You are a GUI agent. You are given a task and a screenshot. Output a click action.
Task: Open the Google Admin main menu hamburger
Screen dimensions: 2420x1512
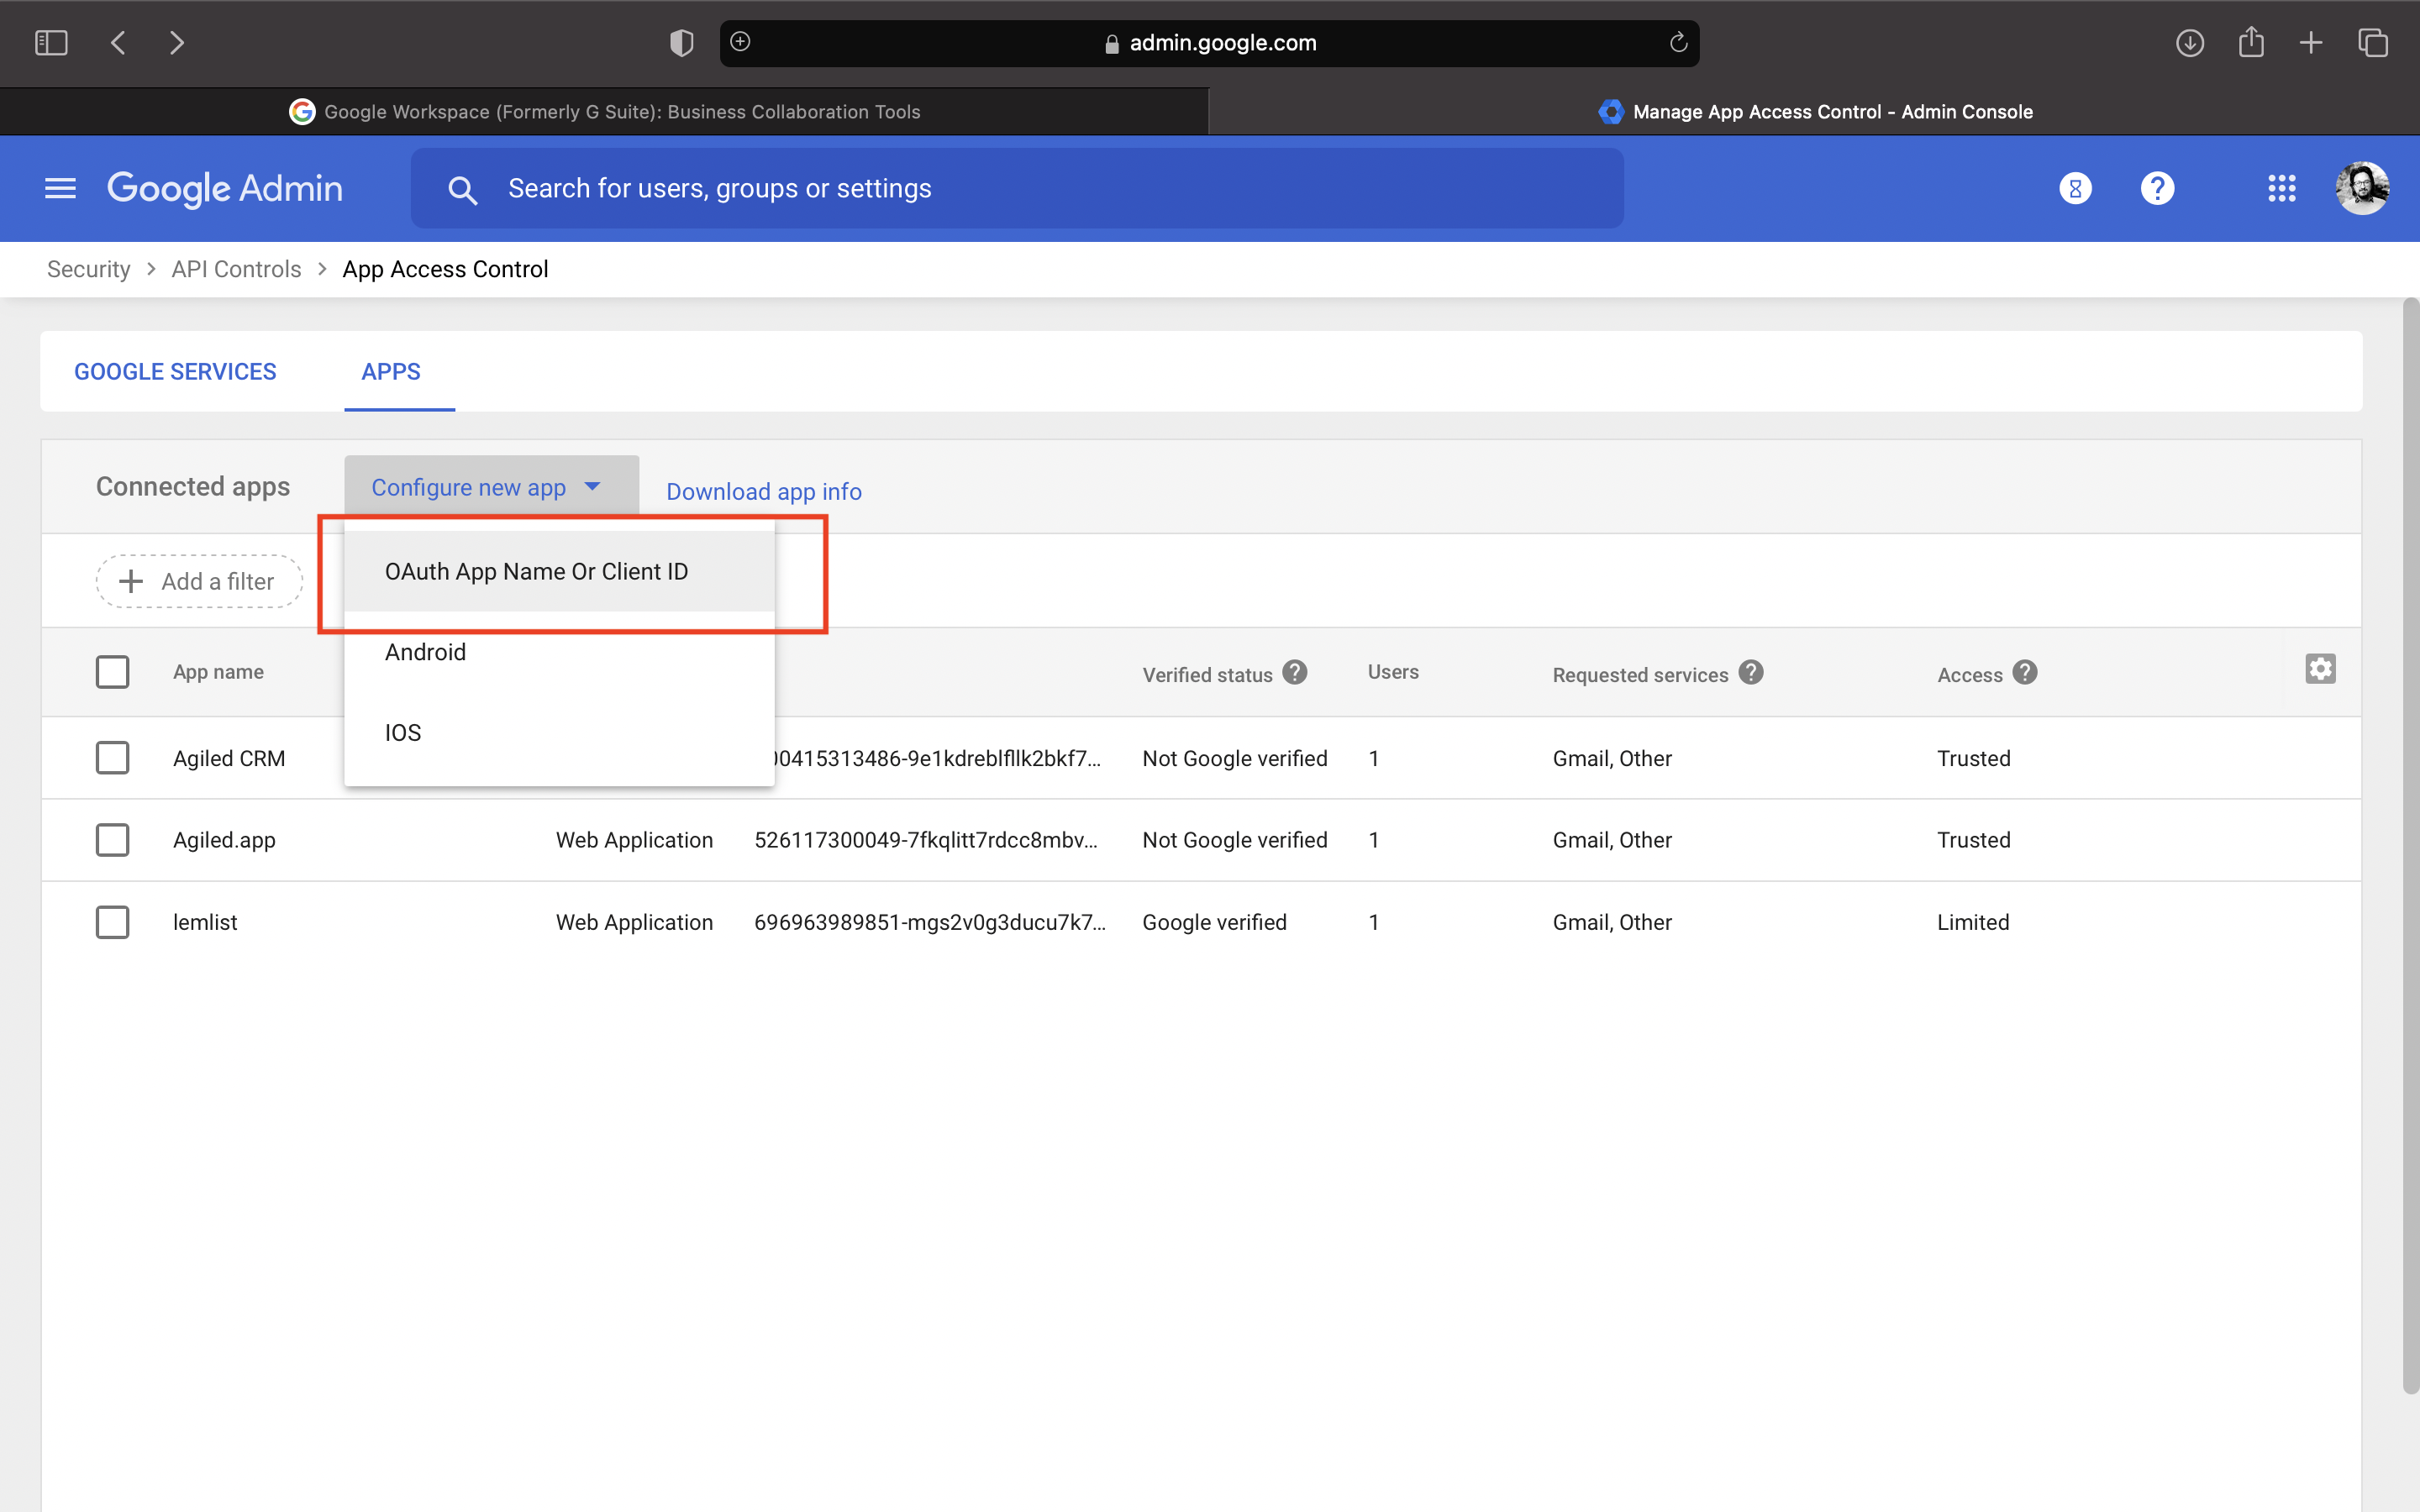[60, 188]
